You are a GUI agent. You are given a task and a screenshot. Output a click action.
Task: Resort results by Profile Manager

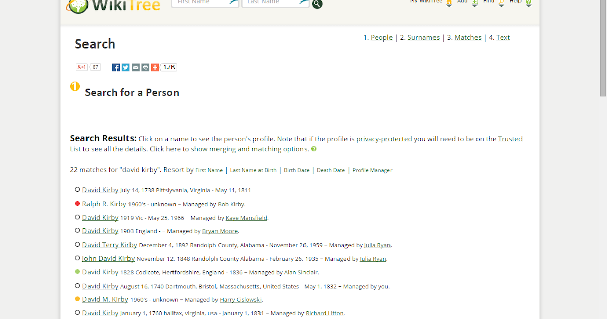(x=372, y=170)
